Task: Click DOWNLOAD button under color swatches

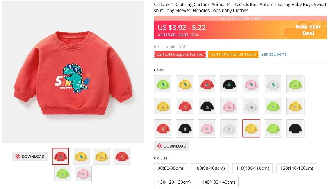Action: (171, 146)
